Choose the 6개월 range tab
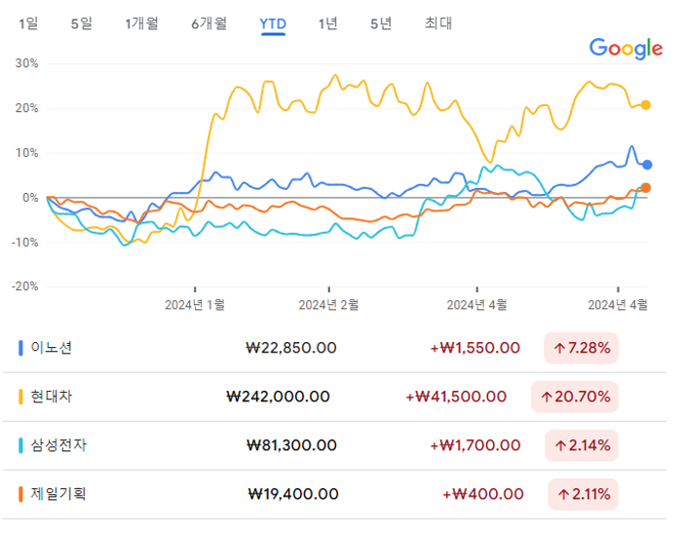This screenshot has height=533, width=685. coord(209,23)
